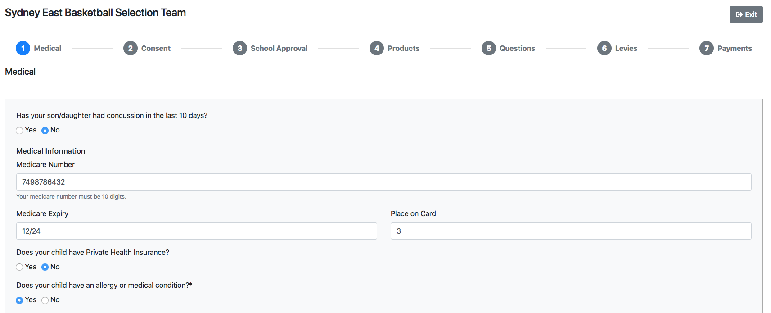Choose Yes for allergy or medical condition
The width and height of the screenshot is (771, 313).
click(x=19, y=300)
